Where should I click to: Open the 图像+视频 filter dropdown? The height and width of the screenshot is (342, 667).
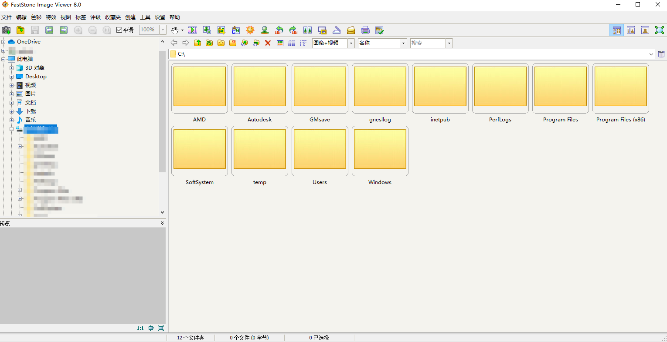[351, 43]
